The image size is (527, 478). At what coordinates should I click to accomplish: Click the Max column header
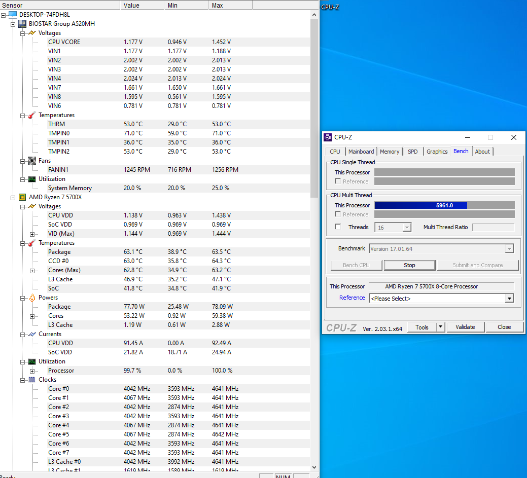230,5
